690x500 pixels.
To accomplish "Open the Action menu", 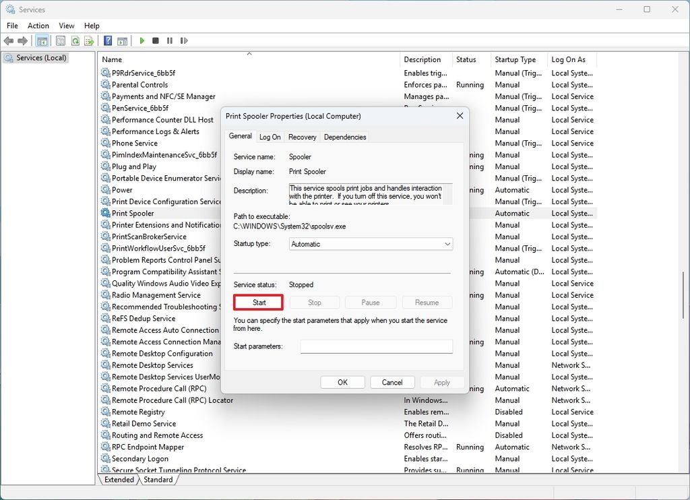I will 38,25.
